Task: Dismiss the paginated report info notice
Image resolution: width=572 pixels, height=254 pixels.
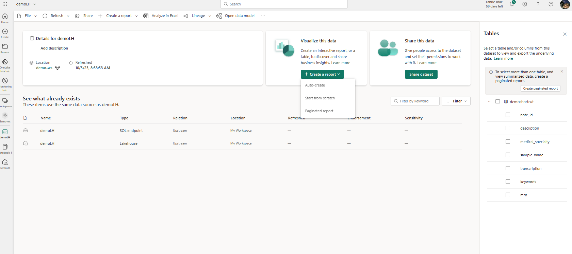Action: click(562, 72)
